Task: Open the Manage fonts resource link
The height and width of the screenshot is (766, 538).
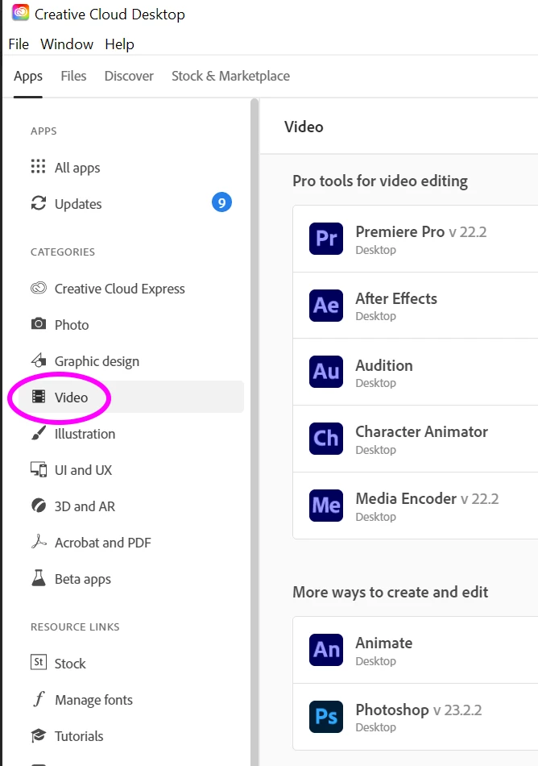Action: pos(93,700)
